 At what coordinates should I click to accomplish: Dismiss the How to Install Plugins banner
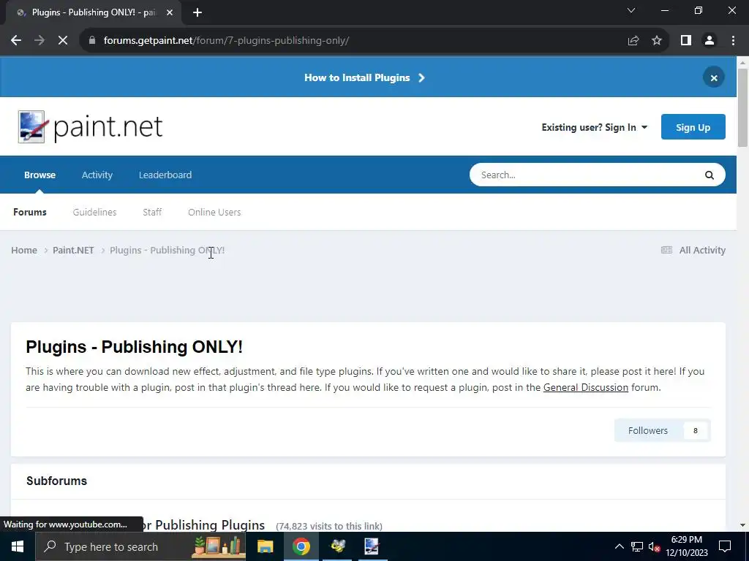coord(714,77)
